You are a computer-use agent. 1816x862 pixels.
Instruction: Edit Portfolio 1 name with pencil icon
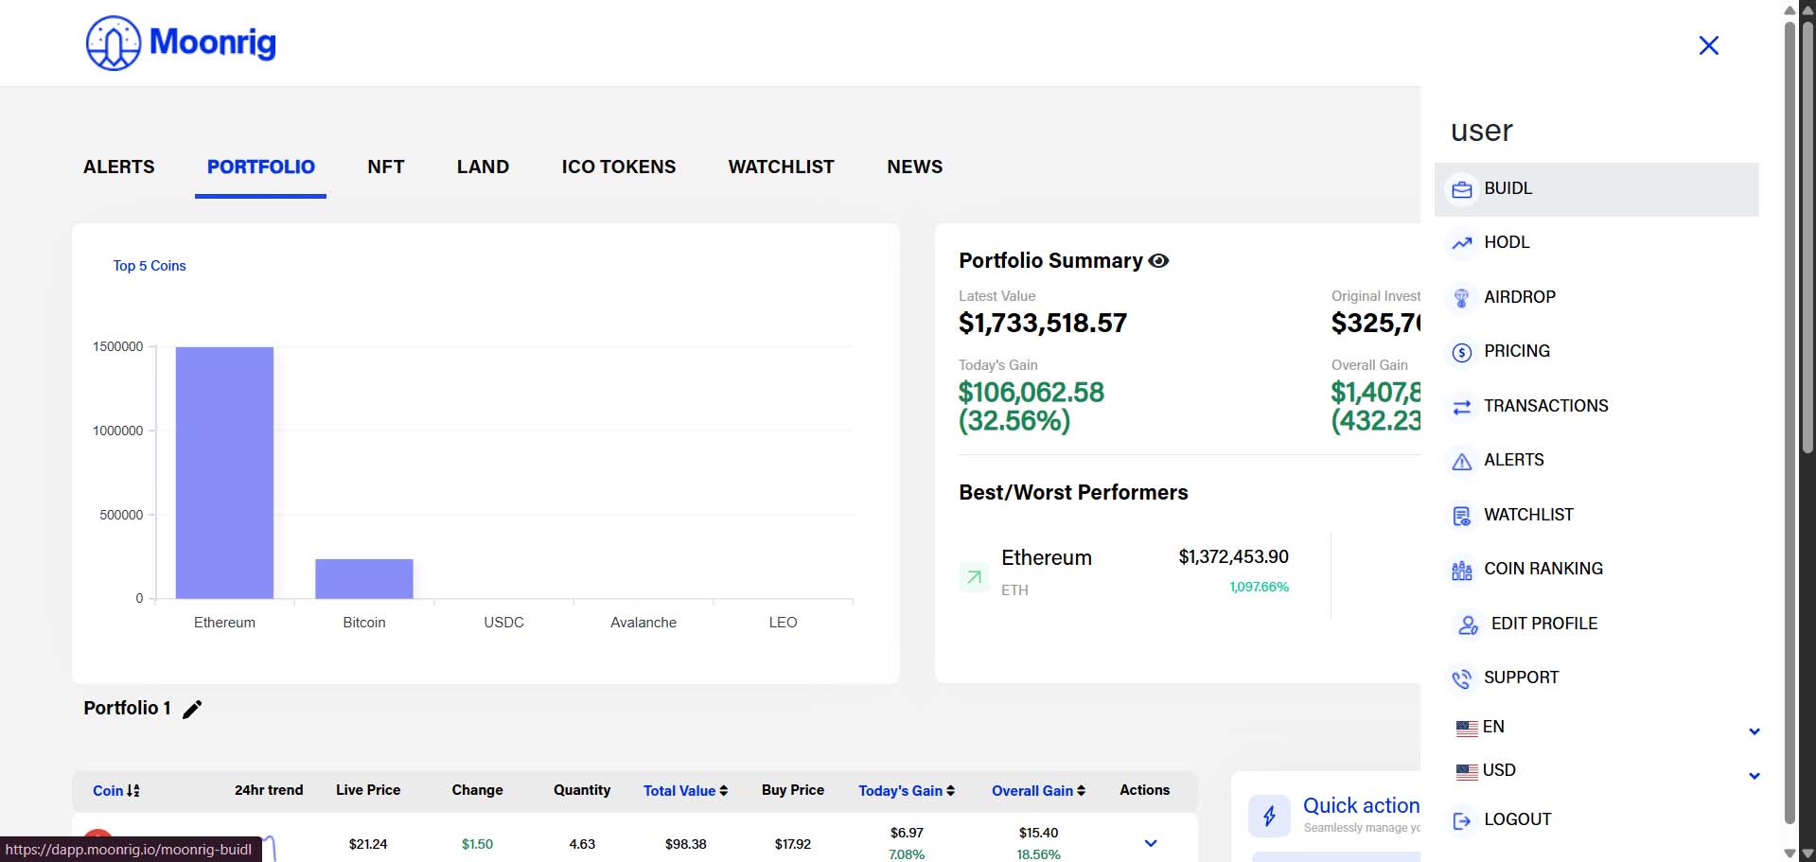coord(192,710)
